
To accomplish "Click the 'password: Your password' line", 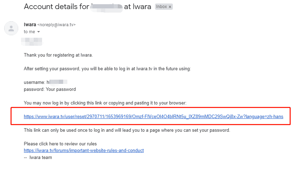I will click(x=50, y=89).
